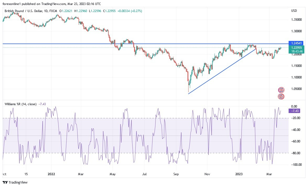Select the upper British flag symbol icon
Image resolution: width=308 pixels, height=187 pixels.
click(x=281, y=90)
